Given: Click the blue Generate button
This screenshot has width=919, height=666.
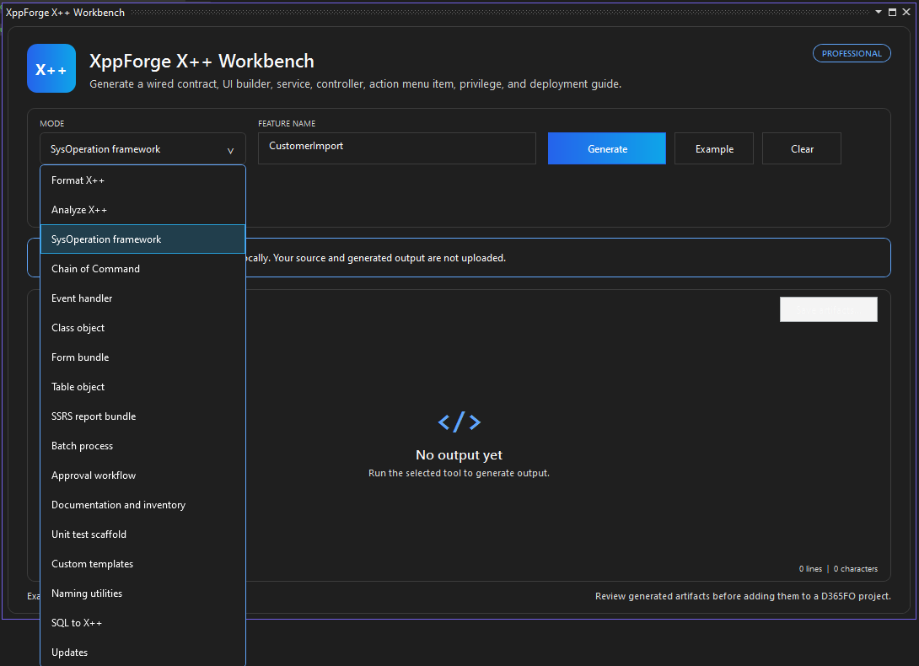Looking at the screenshot, I should pos(606,149).
